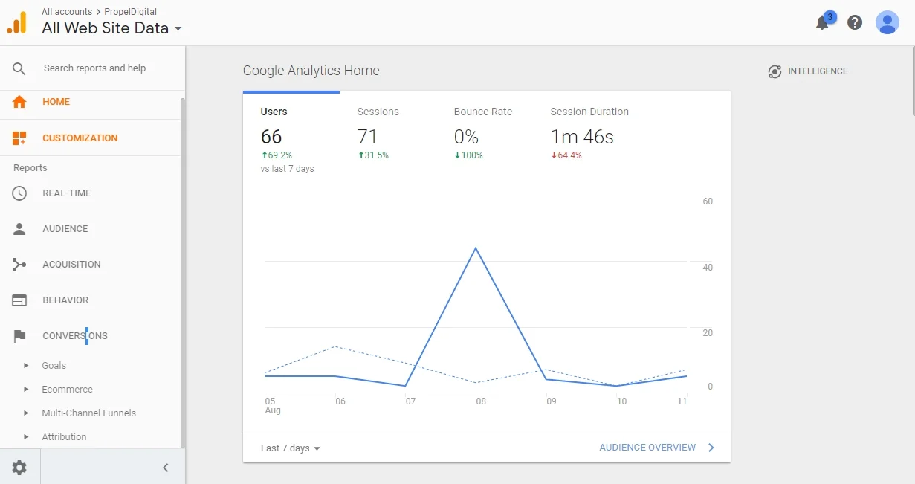Click the Google Analytics logo
The width and height of the screenshot is (915, 484).
pyautogui.click(x=16, y=22)
